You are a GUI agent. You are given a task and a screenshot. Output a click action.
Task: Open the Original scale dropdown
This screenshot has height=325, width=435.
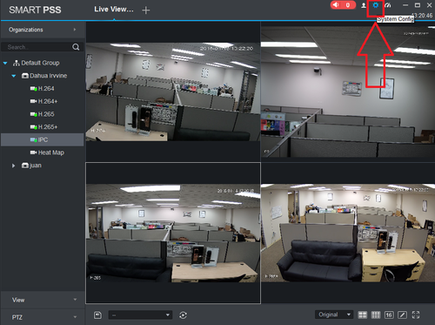334,315
